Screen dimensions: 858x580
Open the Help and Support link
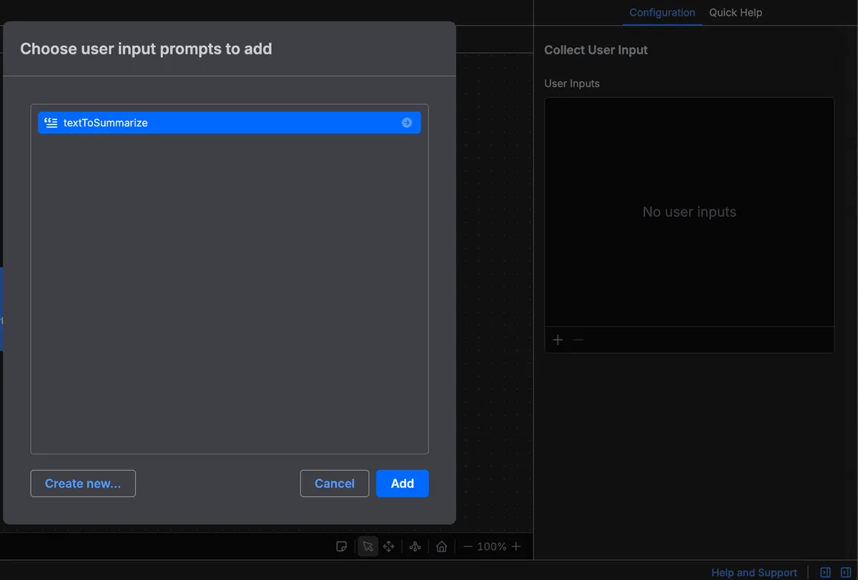pyautogui.click(x=754, y=572)
